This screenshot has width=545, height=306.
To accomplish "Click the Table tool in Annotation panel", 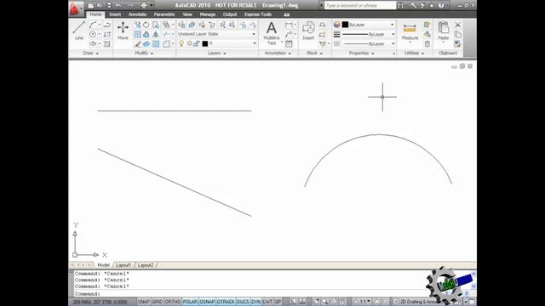I will coord(289,43).
